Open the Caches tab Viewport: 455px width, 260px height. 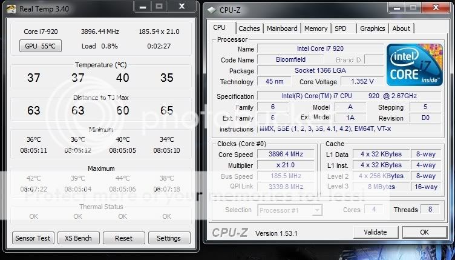pos(249,28)
